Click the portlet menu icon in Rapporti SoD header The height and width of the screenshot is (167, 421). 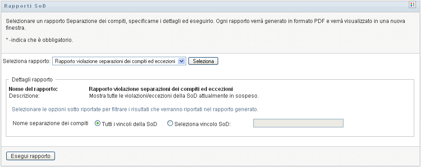[412, 5]
